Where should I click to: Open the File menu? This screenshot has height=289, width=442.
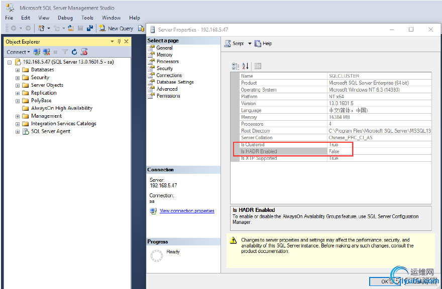9,18
